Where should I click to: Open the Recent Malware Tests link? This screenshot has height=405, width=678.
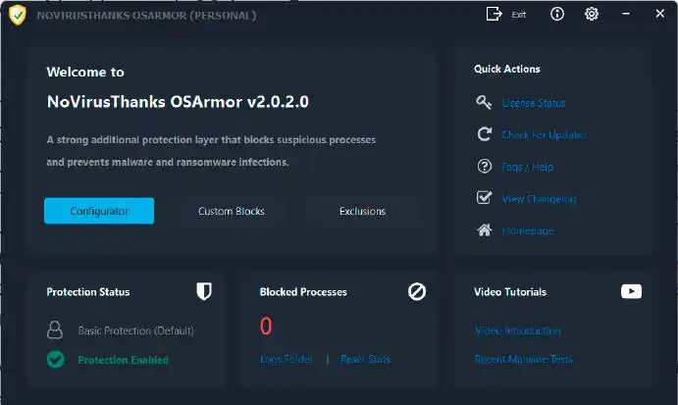[x=524, y=359]
